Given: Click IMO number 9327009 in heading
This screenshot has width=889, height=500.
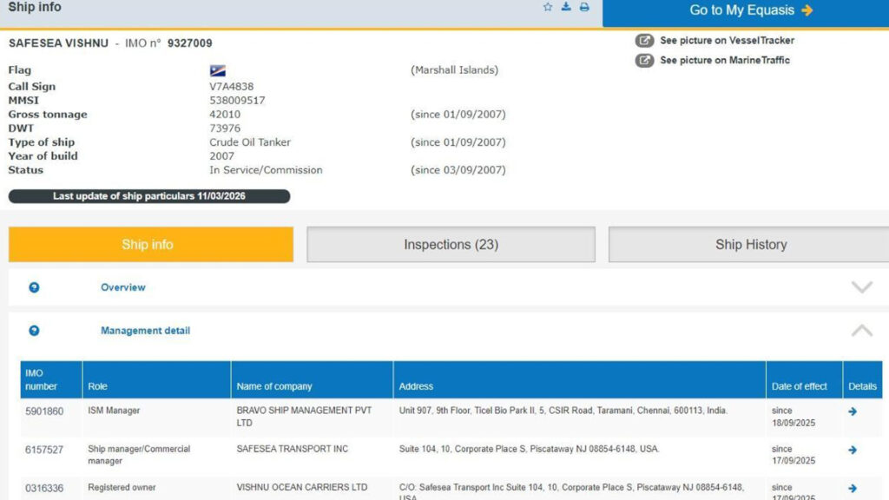Looking at the screenshot, I should click(x=189, y=43).
